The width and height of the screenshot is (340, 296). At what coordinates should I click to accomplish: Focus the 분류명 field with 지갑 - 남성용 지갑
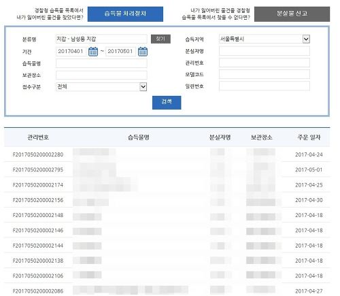pos(101,39)
